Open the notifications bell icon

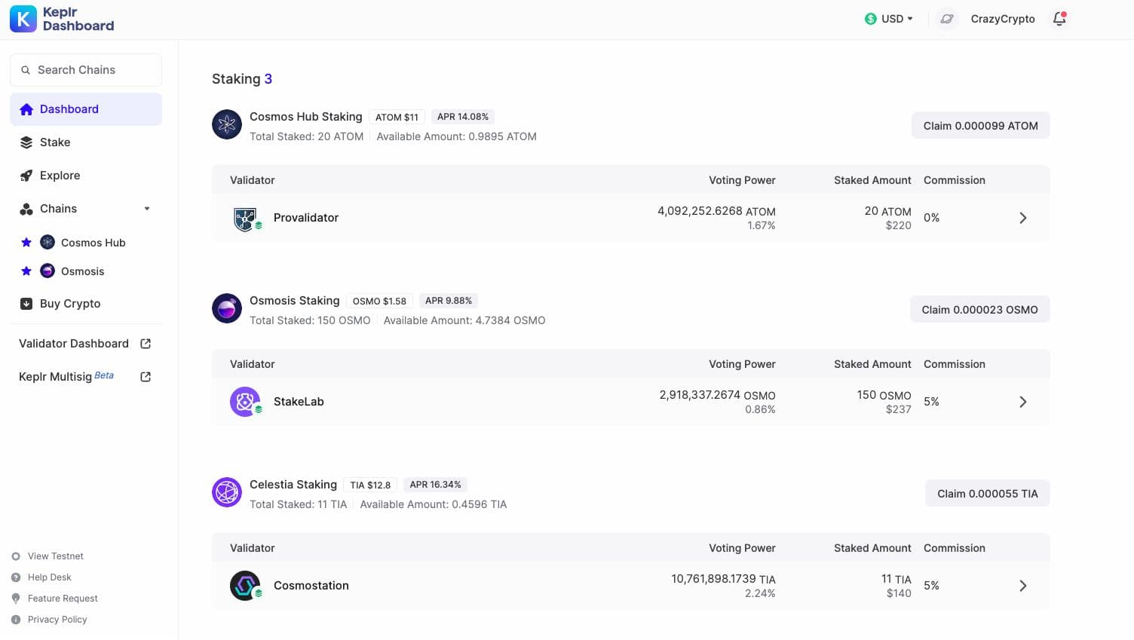(1059, 19)
